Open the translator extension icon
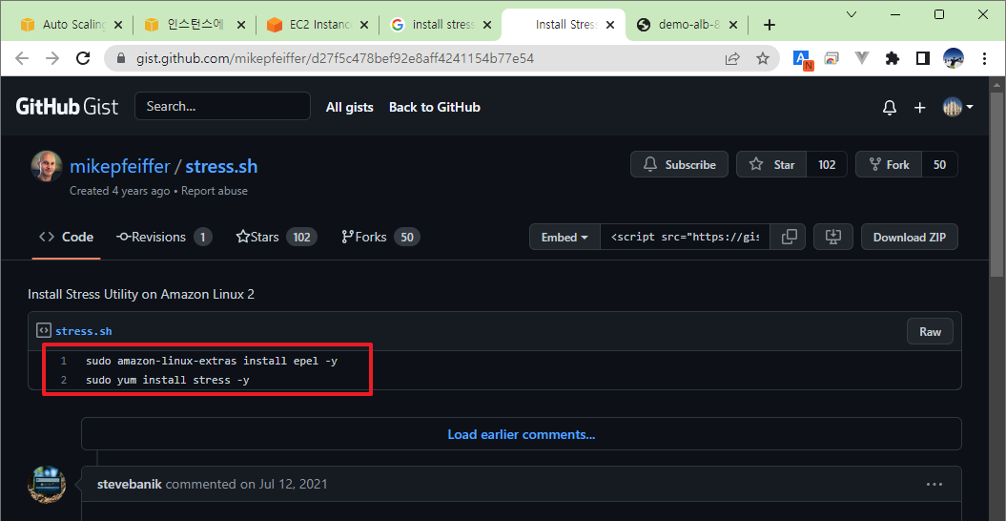 click(803, 59)
